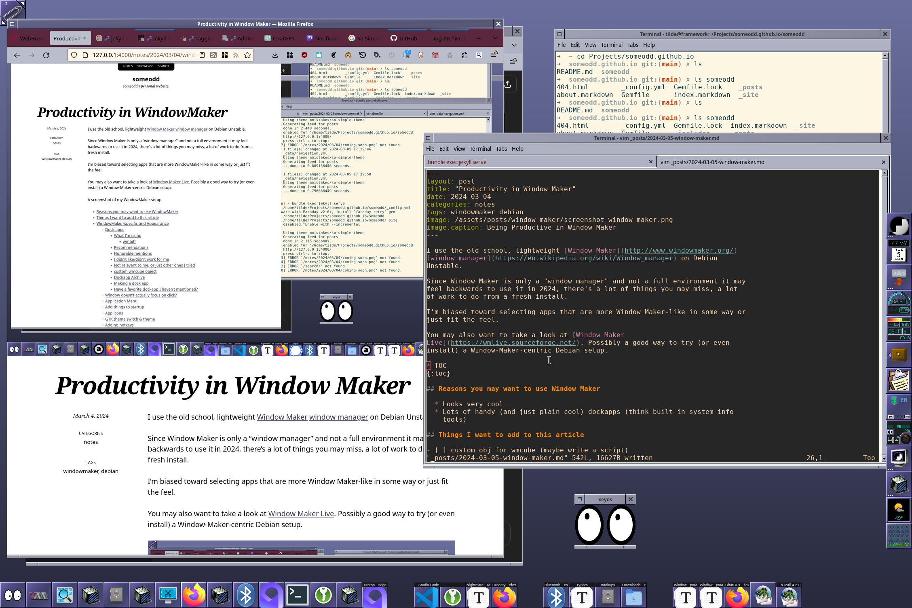Open the Backups safe icon in dock

(x=608, y=595)
